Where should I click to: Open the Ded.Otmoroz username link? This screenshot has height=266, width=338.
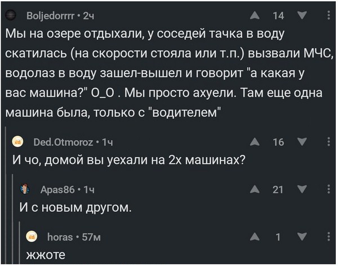pos(57,142)
